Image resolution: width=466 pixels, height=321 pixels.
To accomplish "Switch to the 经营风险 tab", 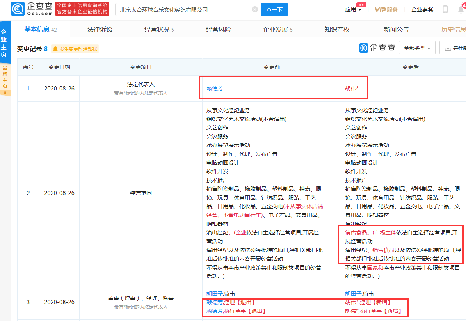I will click(x=219, y=29).
